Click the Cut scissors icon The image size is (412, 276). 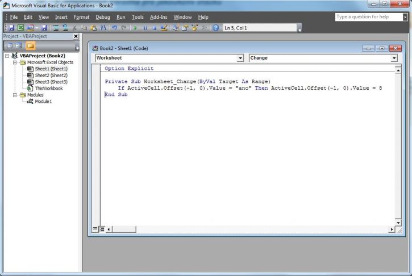(x=74, y=28)
